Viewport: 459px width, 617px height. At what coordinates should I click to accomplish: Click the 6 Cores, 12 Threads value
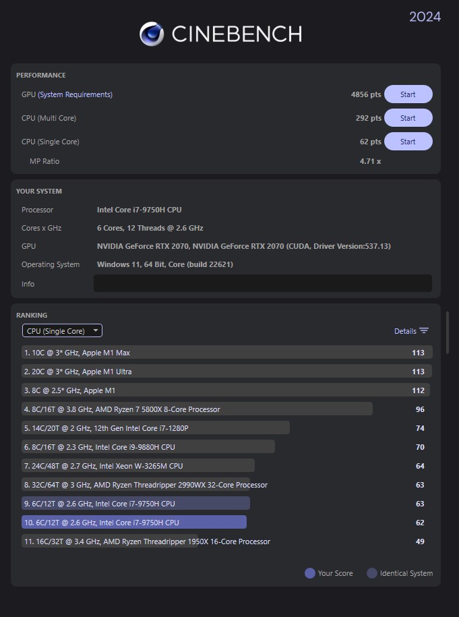tap(150, 228)
